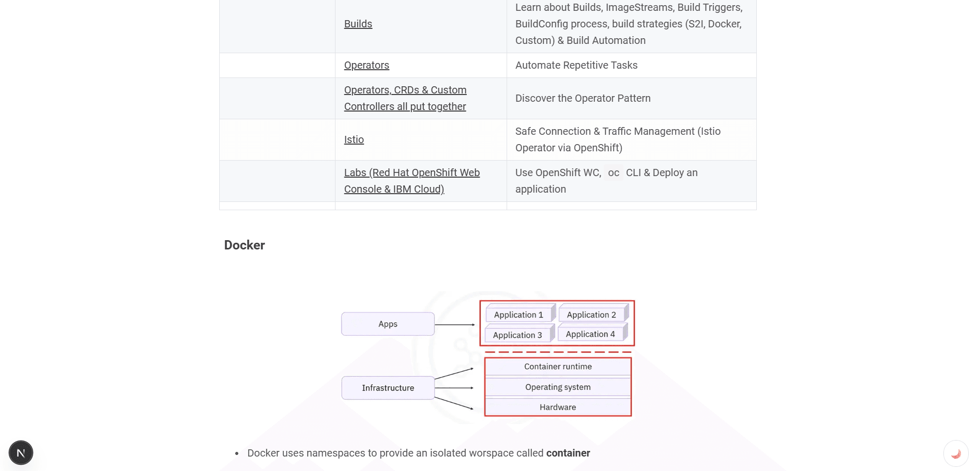The image size is (976, 471).
Task: Toggle dark mode with the moon icon
Action: (956, 453)
